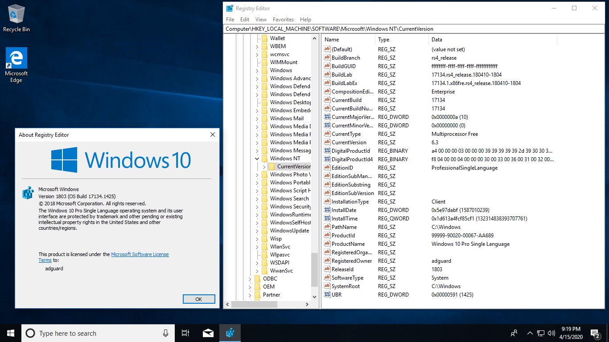The width and height of the screenshot is (609, 342).
Task: Select the SystemRoot value name
Action: click(346, 286)
